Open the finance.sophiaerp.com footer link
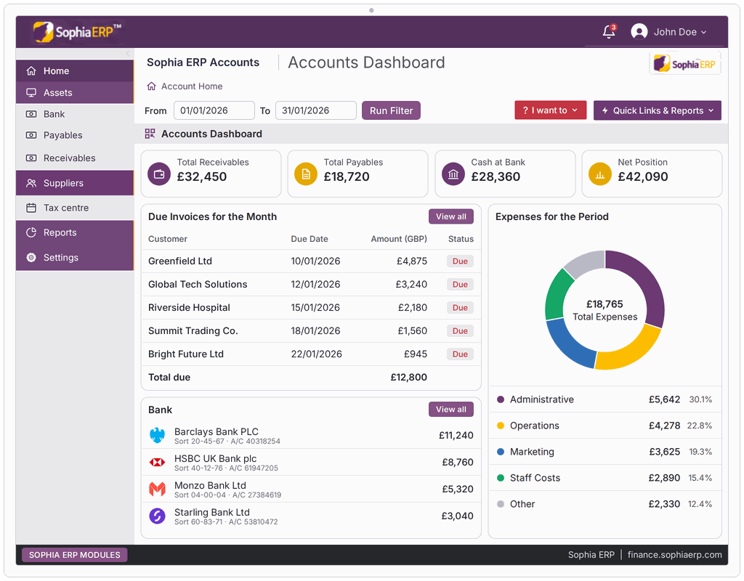744x581 pixels. click(x=674, y=554)
